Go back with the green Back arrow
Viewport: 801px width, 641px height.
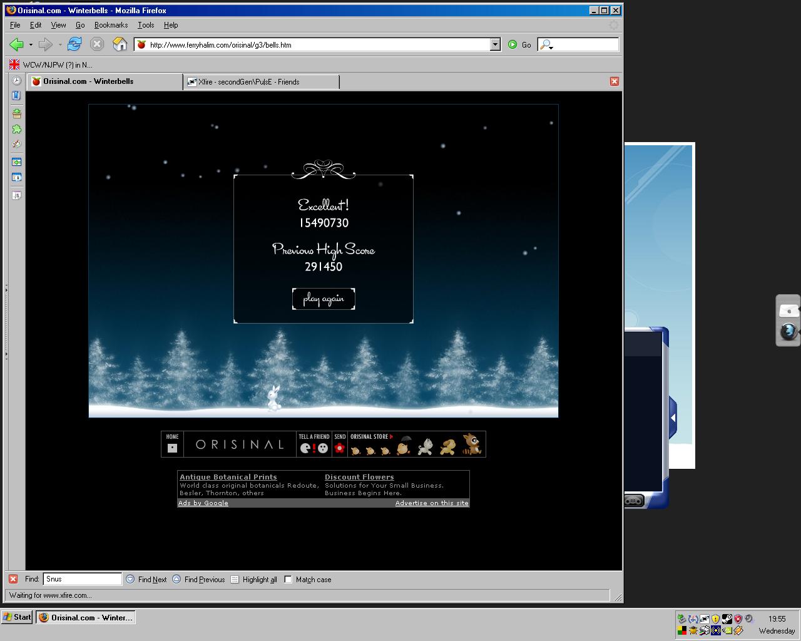(16, 44)
